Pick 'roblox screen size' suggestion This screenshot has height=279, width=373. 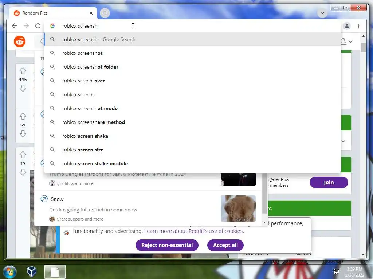coord(192,150)
